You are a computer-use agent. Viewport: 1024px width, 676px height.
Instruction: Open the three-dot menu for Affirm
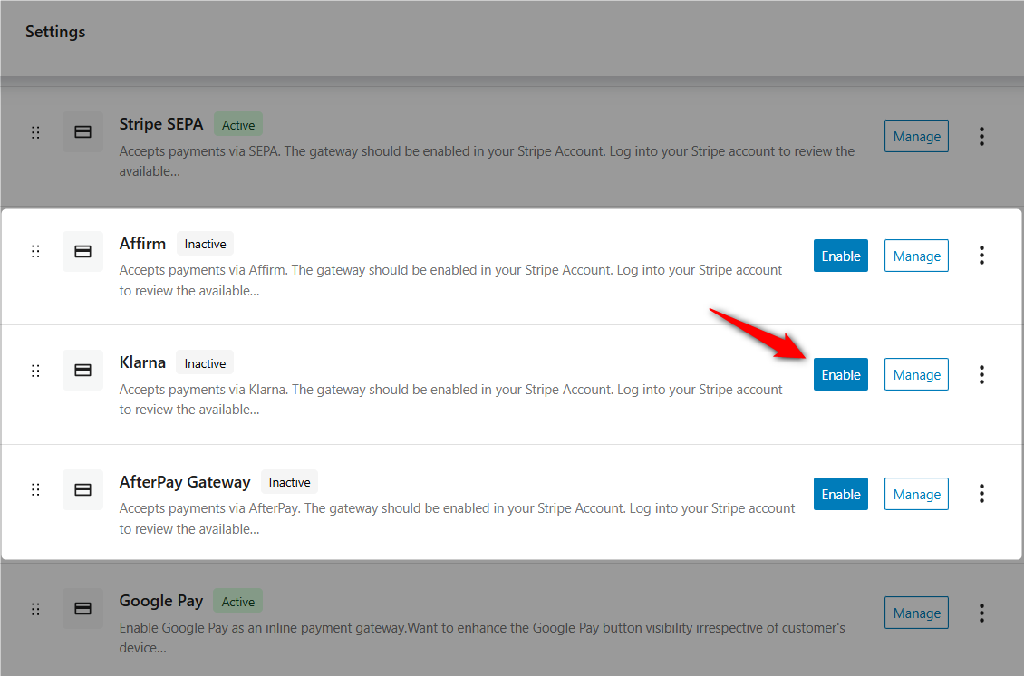point(981,255)
